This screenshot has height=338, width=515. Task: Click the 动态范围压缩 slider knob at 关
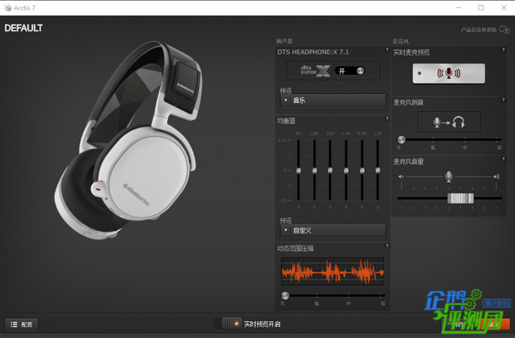[x=285, y=295]
